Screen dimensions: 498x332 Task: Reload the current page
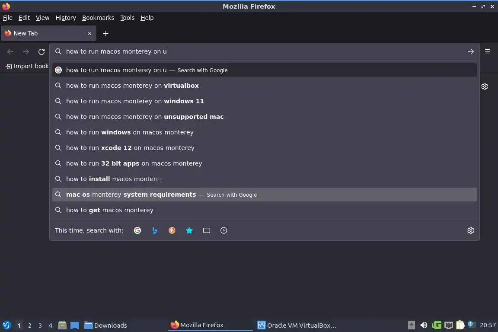tap(41, 51)
